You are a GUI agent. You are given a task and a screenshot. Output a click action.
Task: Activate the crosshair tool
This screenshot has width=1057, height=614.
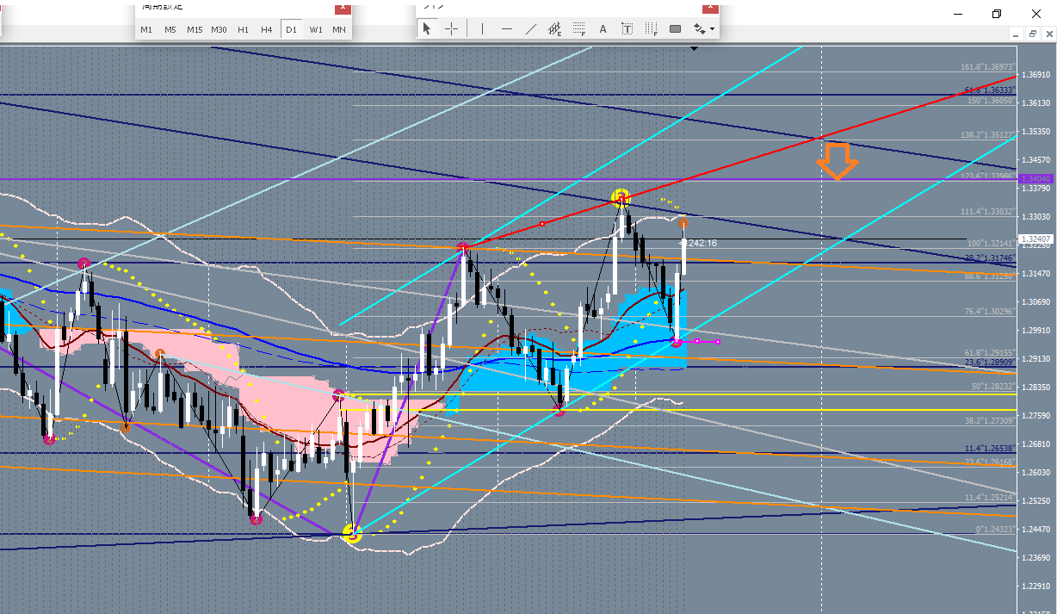[452, 28]
